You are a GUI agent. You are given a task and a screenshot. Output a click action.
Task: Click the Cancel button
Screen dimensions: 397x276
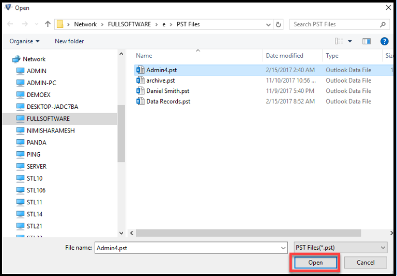tap(365, 263)
